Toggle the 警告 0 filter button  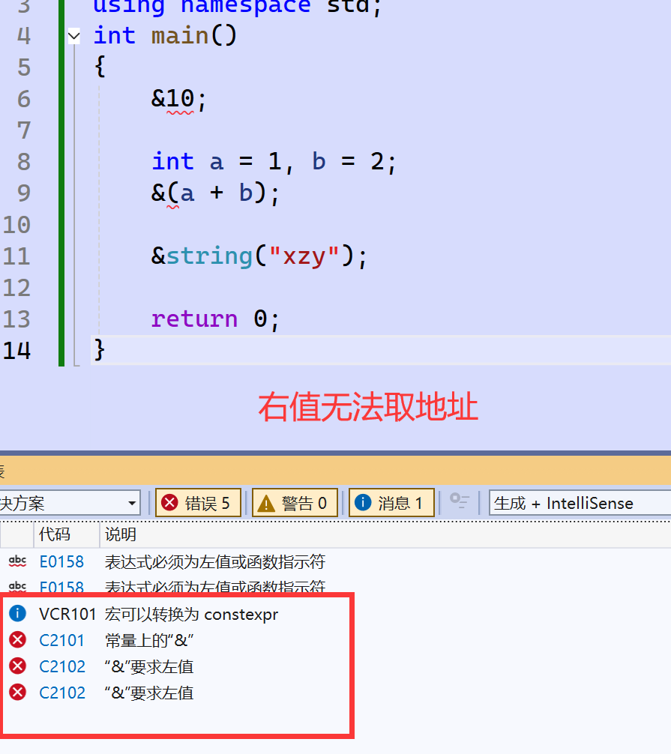[x=294, y=502]
